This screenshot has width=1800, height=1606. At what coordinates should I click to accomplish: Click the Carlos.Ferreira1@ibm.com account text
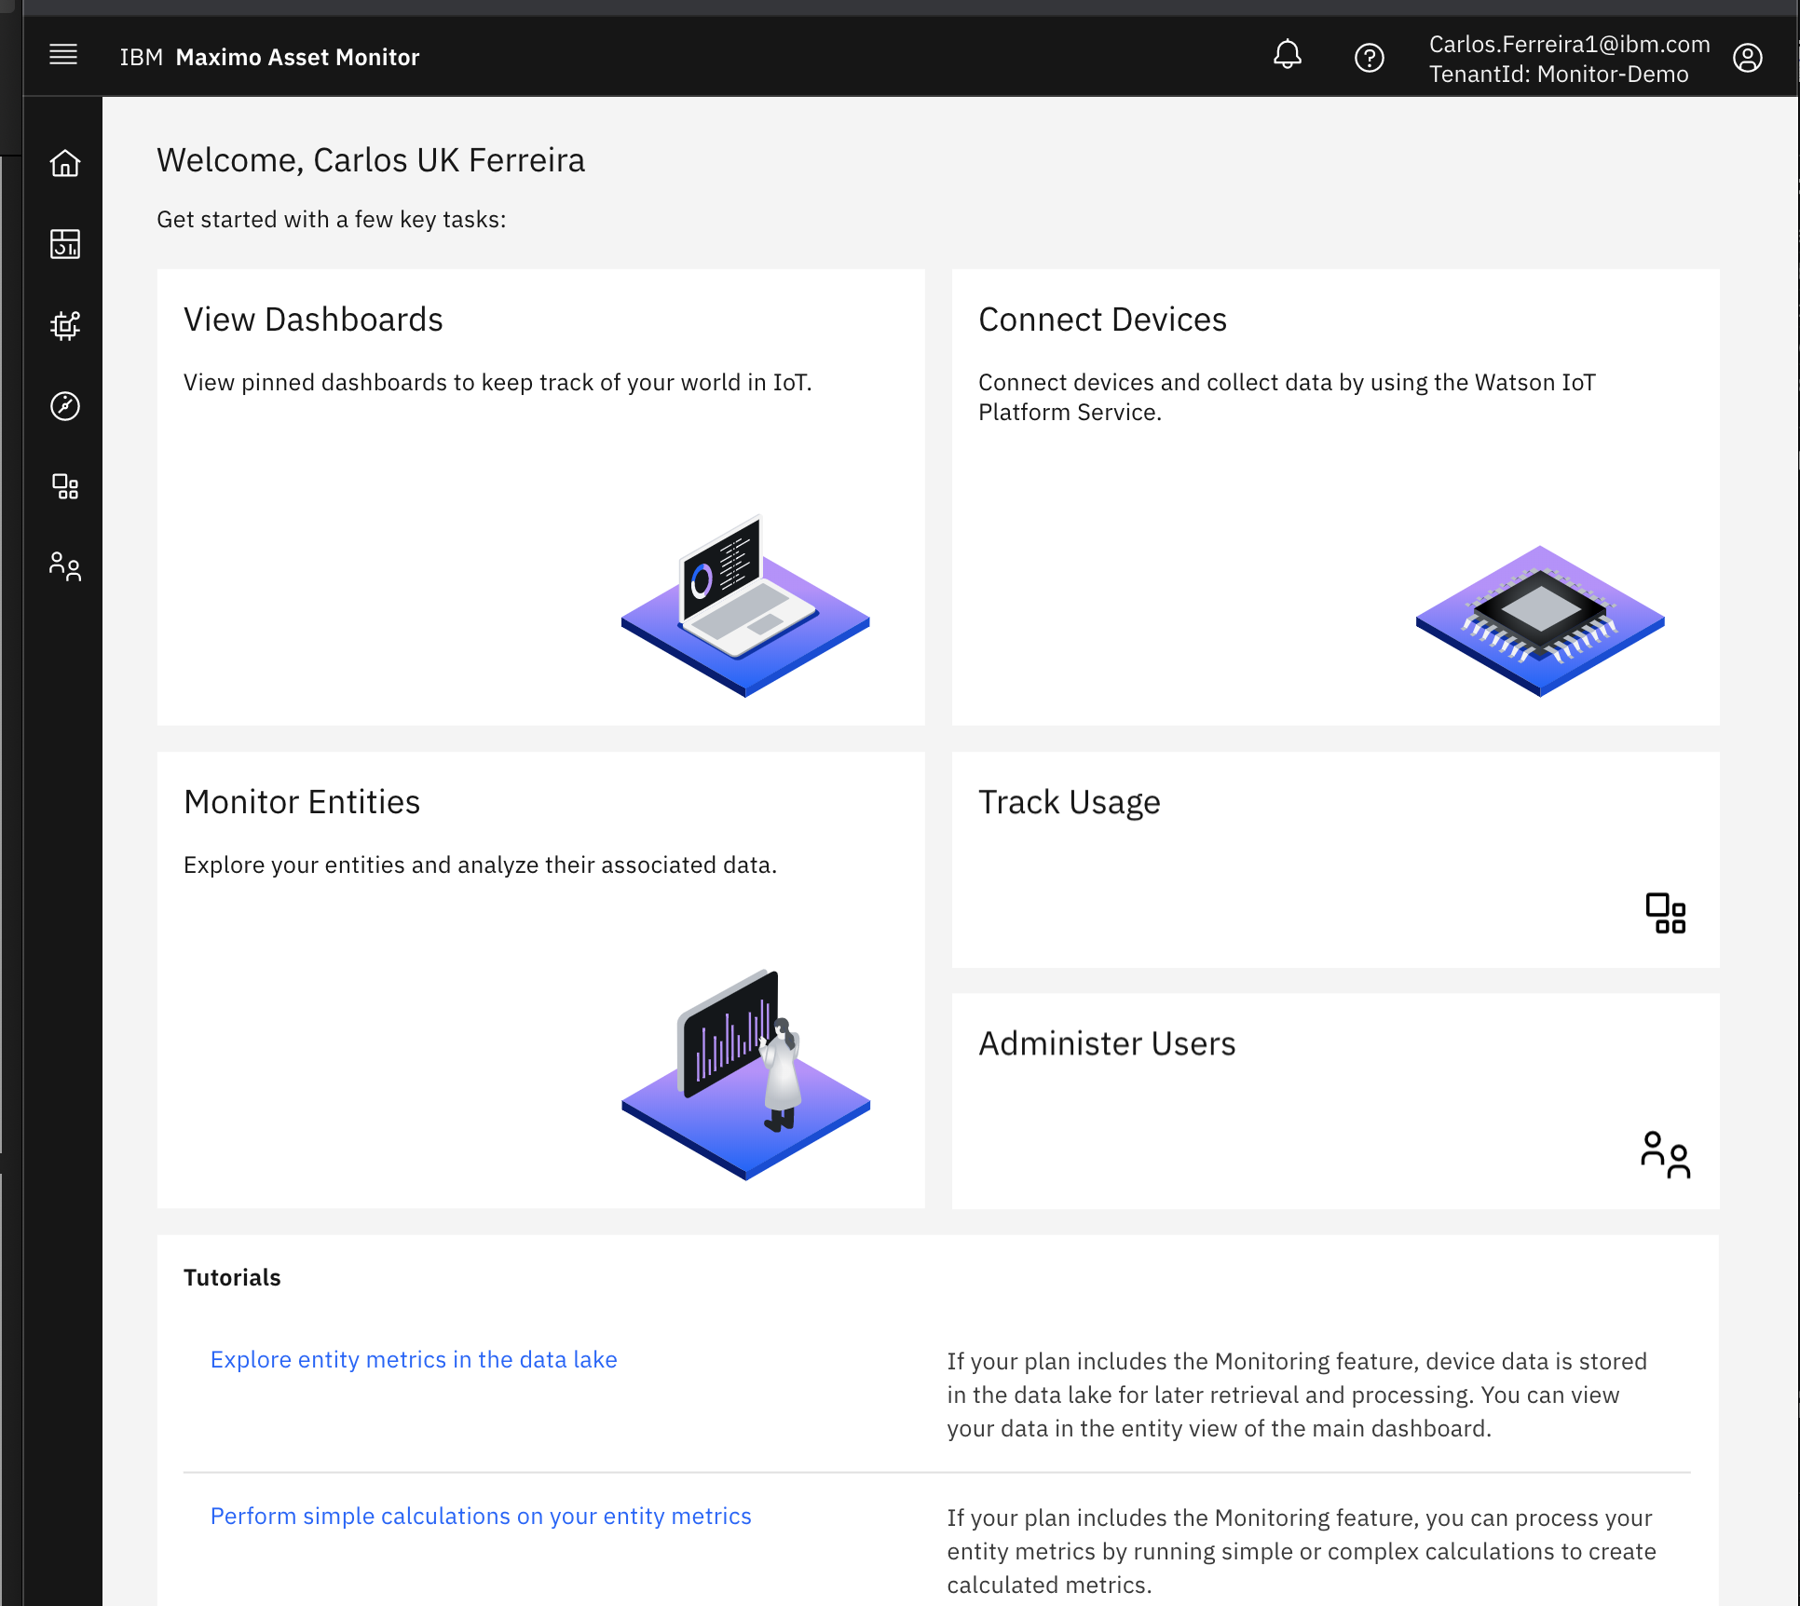click(1569, 44)
